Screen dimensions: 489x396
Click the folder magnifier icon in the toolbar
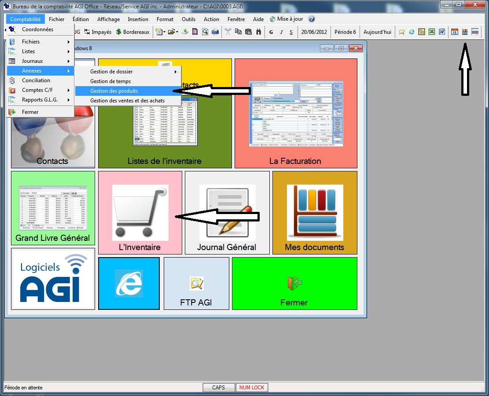click(401, 32)
